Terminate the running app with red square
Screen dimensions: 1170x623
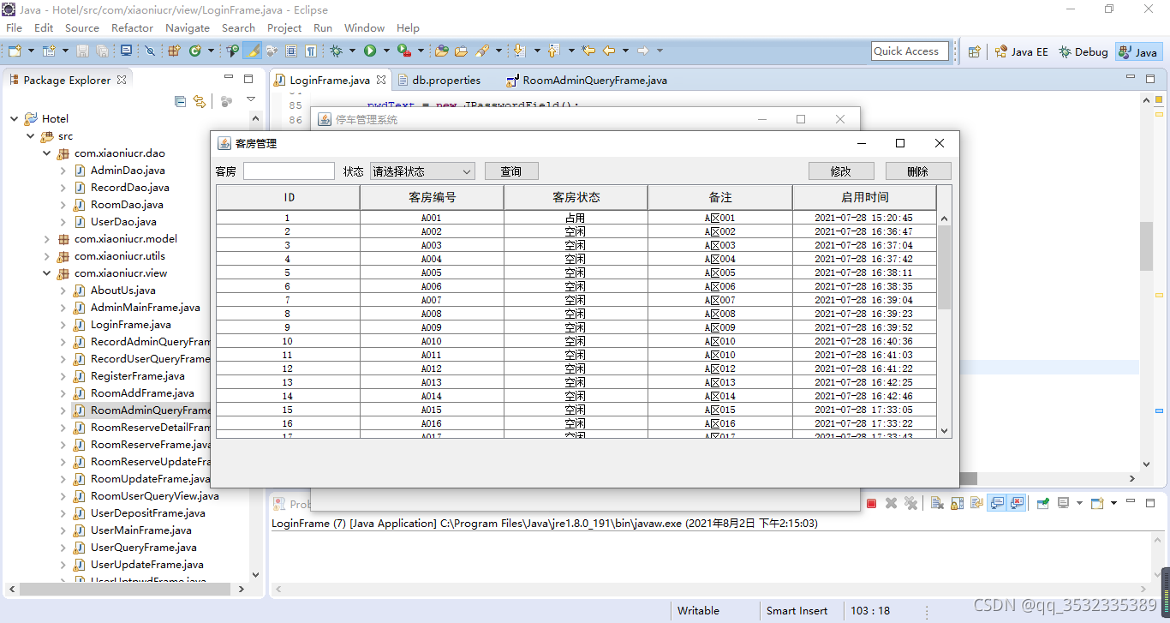(x=871, y=503)
